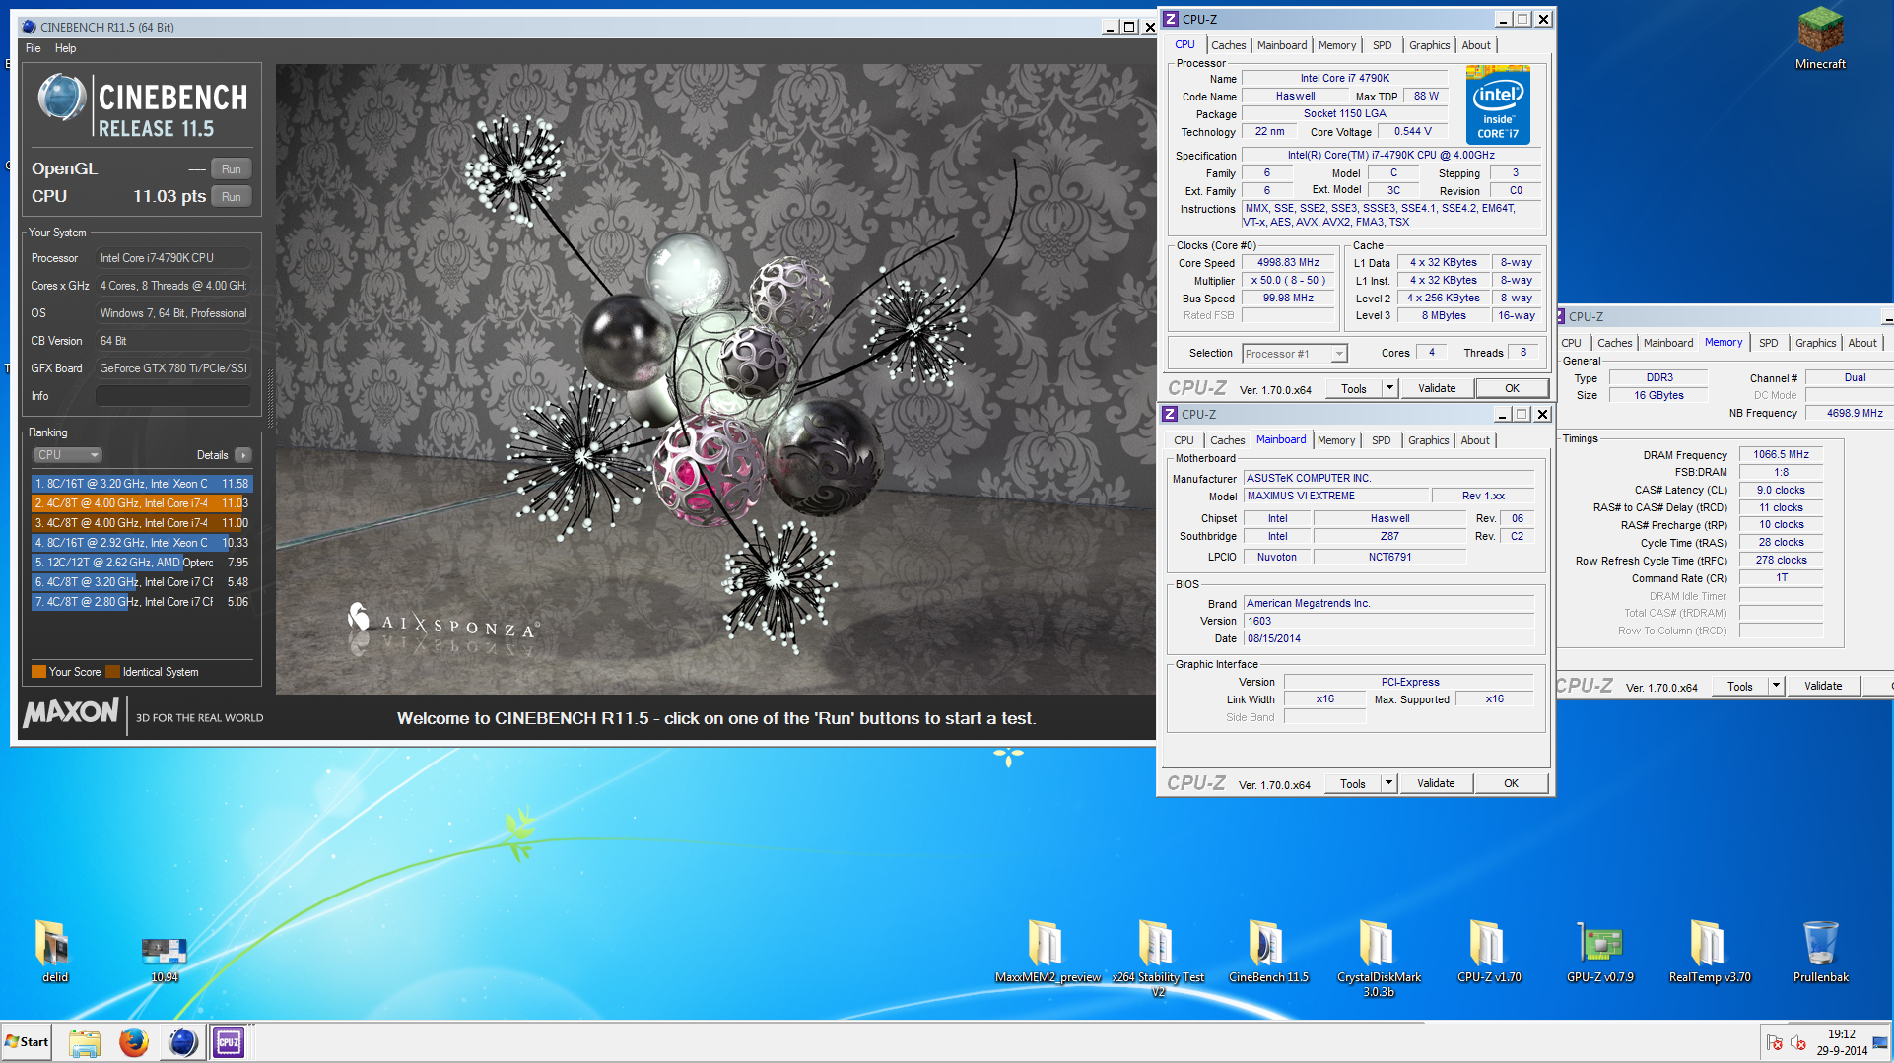This screenshot has width=1894, height=1063.
Task: Open the MaxxMEM2_preview folder
Action: (1047, 951)
